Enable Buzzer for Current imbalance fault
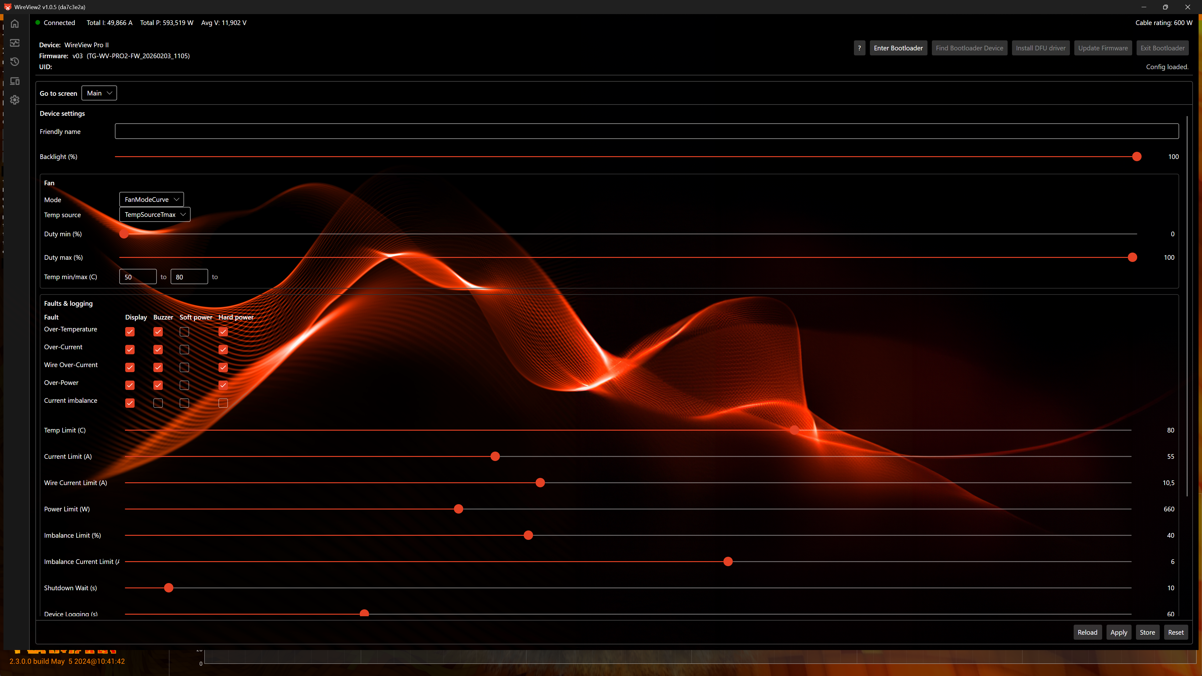 point(158,403)
